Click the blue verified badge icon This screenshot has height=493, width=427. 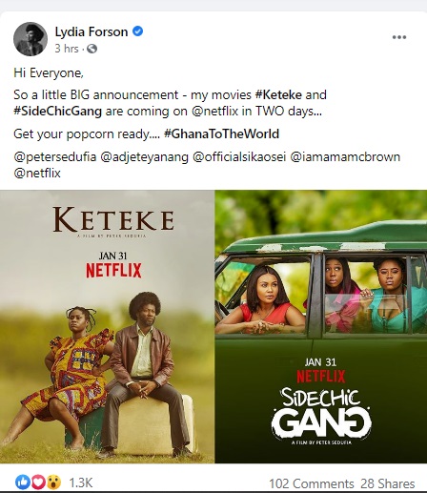[137, 31]
